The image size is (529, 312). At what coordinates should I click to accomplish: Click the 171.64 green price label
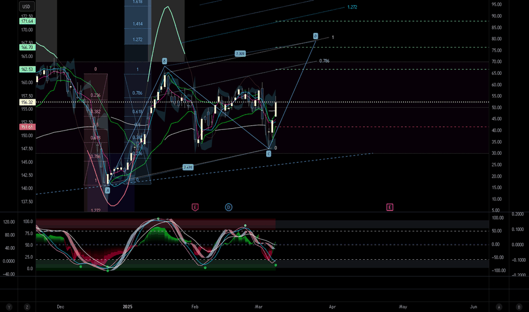tap(27, 21)
